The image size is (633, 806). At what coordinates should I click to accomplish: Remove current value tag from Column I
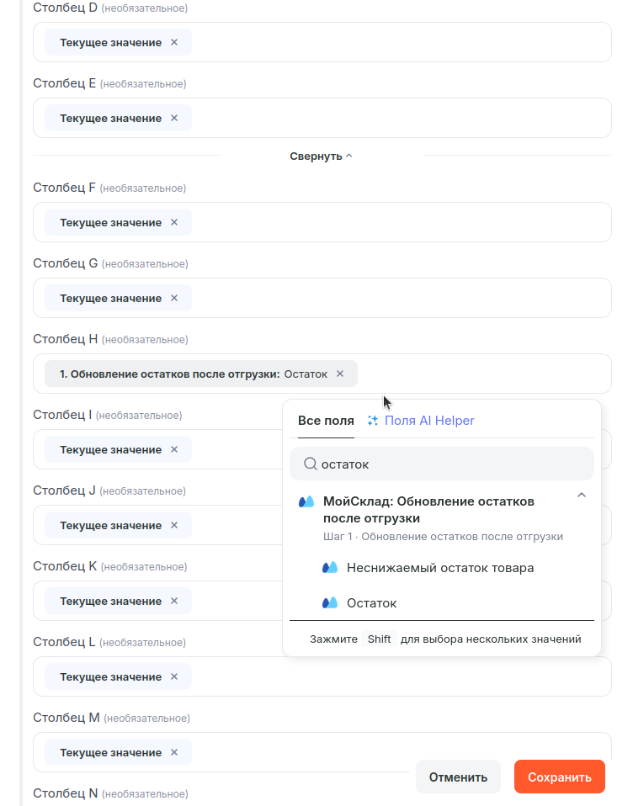coord(174,449)
